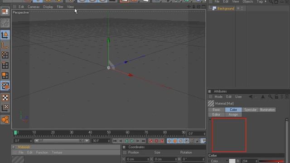290x163 pixels.
Task: Toggle Rotation keyframe recording icon
Action: click(x=181, y=141)
